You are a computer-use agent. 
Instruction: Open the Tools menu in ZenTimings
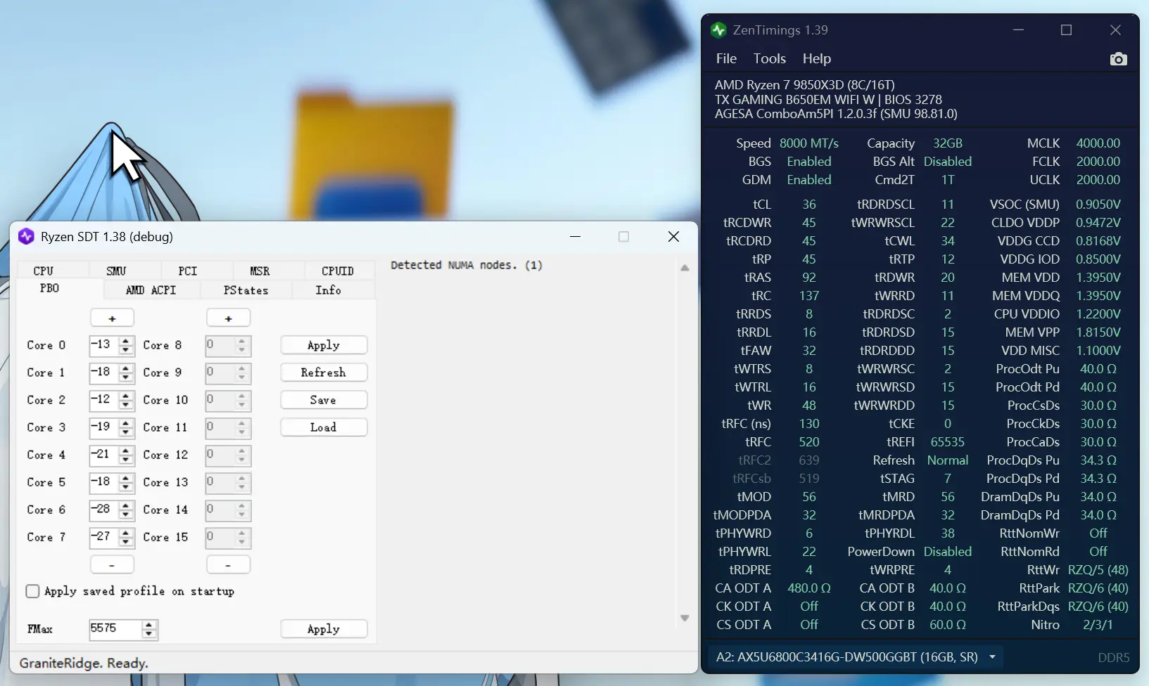pyautogui.click(x=769, y=58)
